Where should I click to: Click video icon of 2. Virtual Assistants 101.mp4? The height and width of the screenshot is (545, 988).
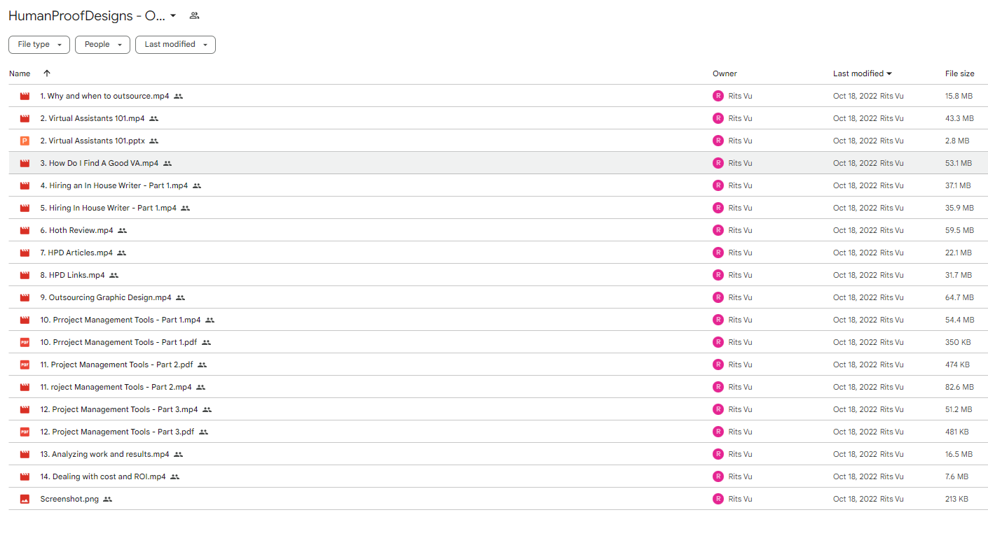(x=25, y=118)
